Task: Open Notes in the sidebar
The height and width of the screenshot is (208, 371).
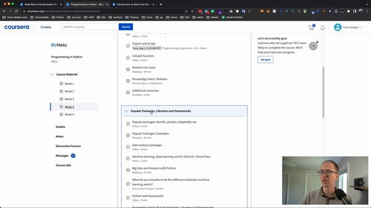Action: [59, 136]
